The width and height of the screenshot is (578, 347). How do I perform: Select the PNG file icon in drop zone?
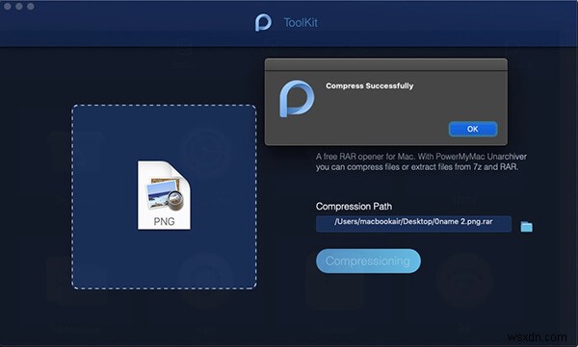pyautogui.click(x=164, y=195)
